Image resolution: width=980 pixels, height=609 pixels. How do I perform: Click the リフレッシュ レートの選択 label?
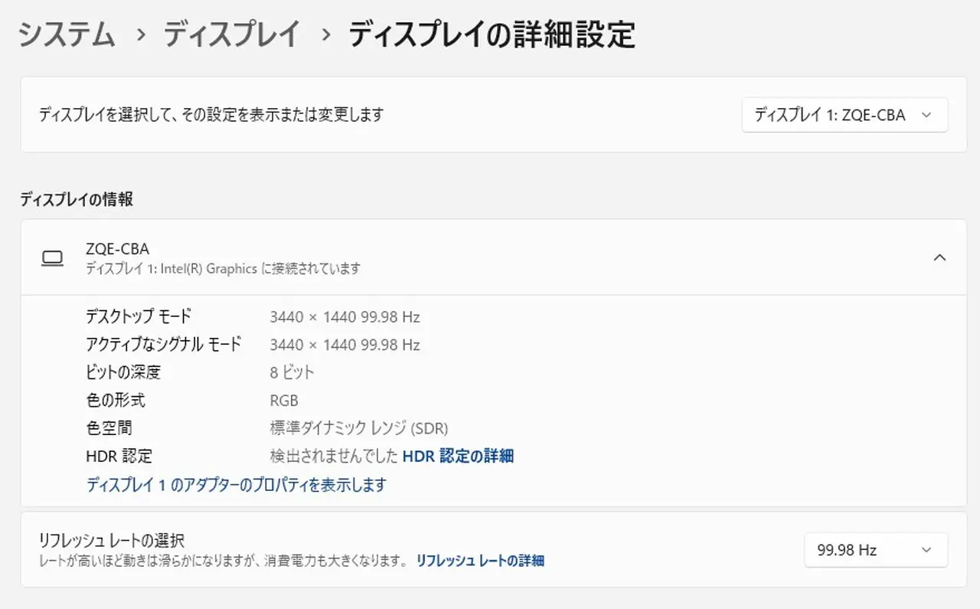coord(112,541)
